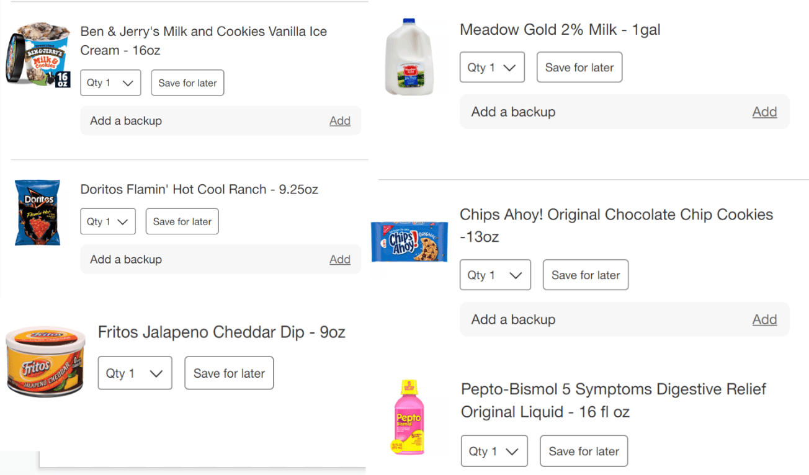Expand the Pepto-Bismol quantity dropdown

[x=494, y=451]
